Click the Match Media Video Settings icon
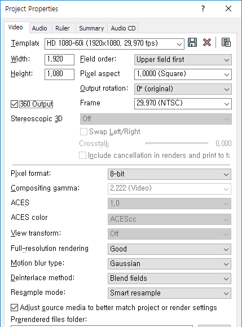Viewport: 242px width, 327px height. click(226, 43)
